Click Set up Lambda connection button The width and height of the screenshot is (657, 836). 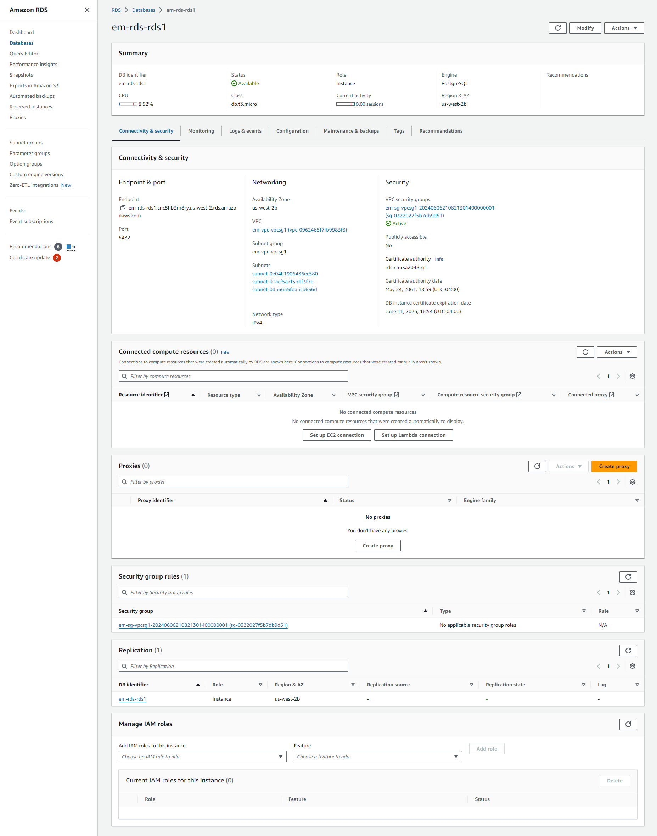(413, 435)
